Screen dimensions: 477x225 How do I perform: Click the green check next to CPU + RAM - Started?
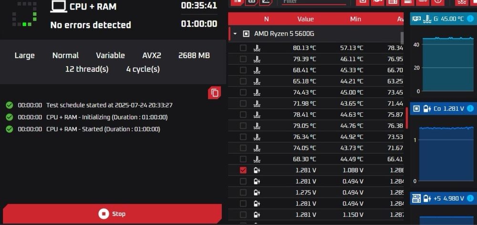[x=10, y=129]
